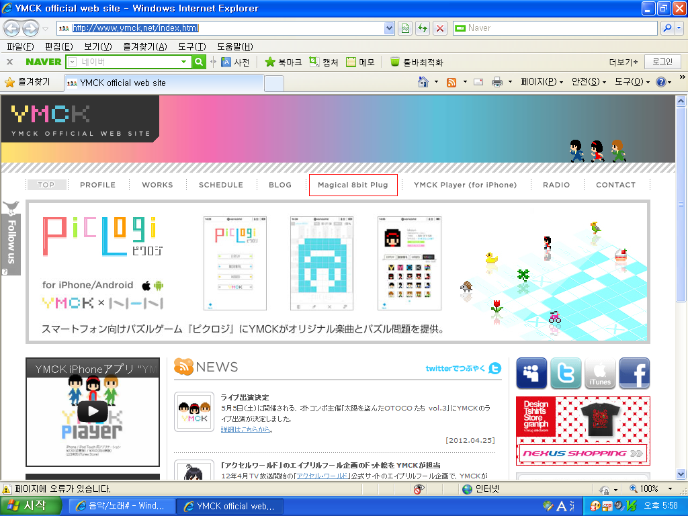Expand the address bar URL dropdown
This screenshot has width=688, height=516.
pyautogui.click(x=389, y=28)
